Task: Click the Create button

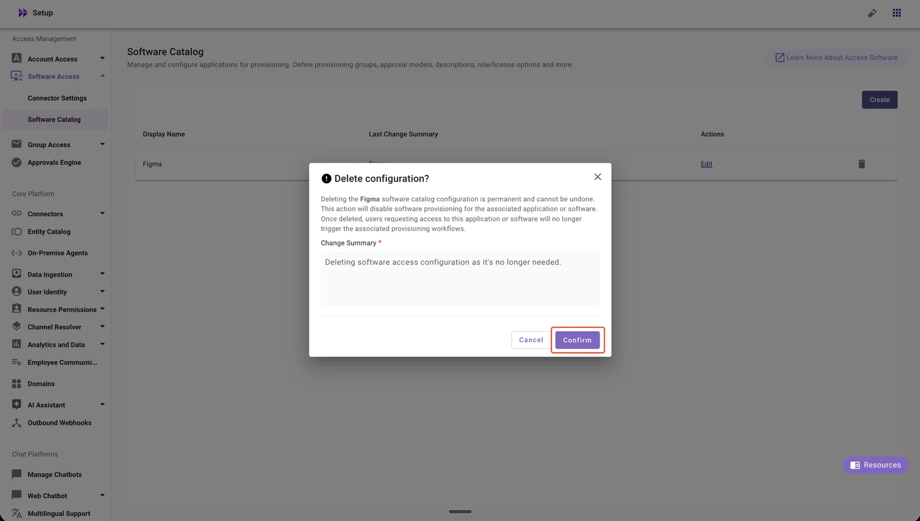Action: click(879, 99)
